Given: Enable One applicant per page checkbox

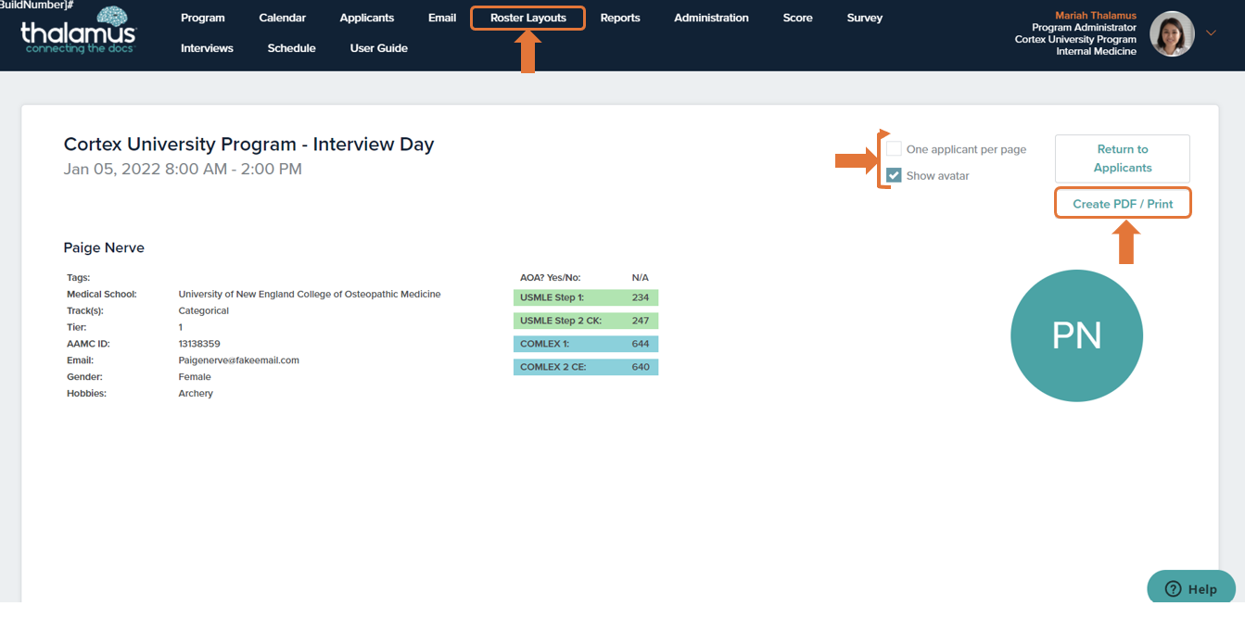Looking at the screenshot, I should tap(894, 149).
